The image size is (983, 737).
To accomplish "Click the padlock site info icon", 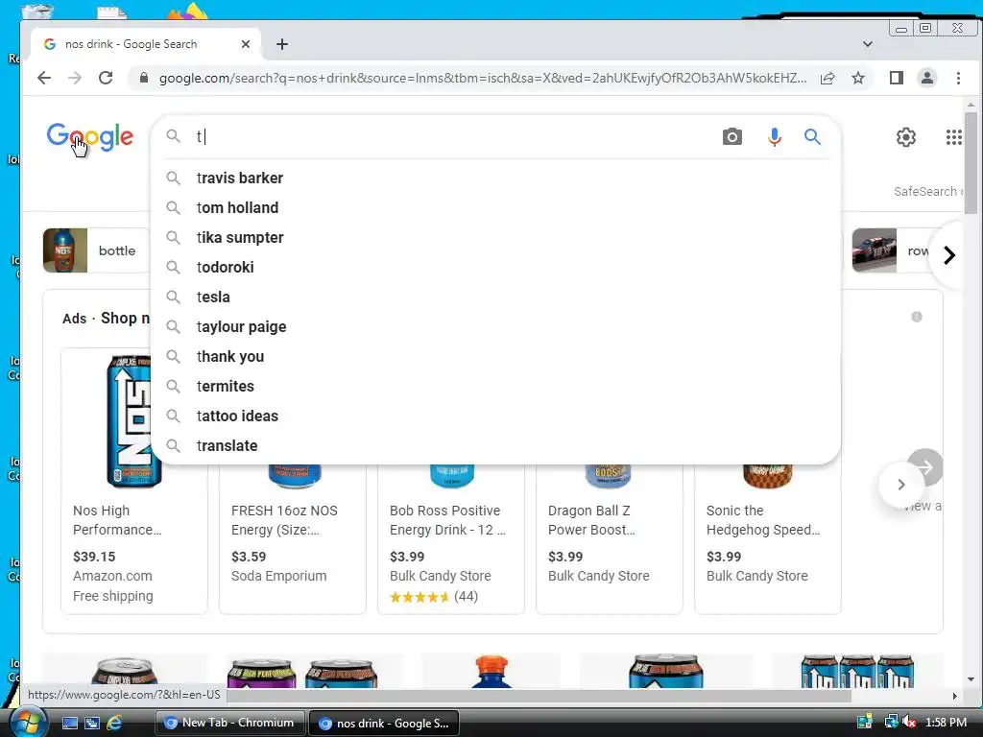I will point(144,78).
